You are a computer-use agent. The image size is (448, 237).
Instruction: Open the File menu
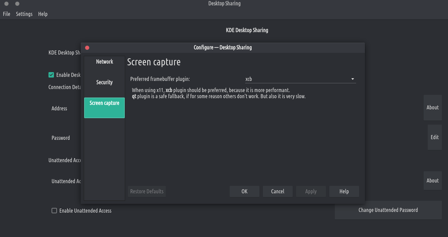coord(6,14)
